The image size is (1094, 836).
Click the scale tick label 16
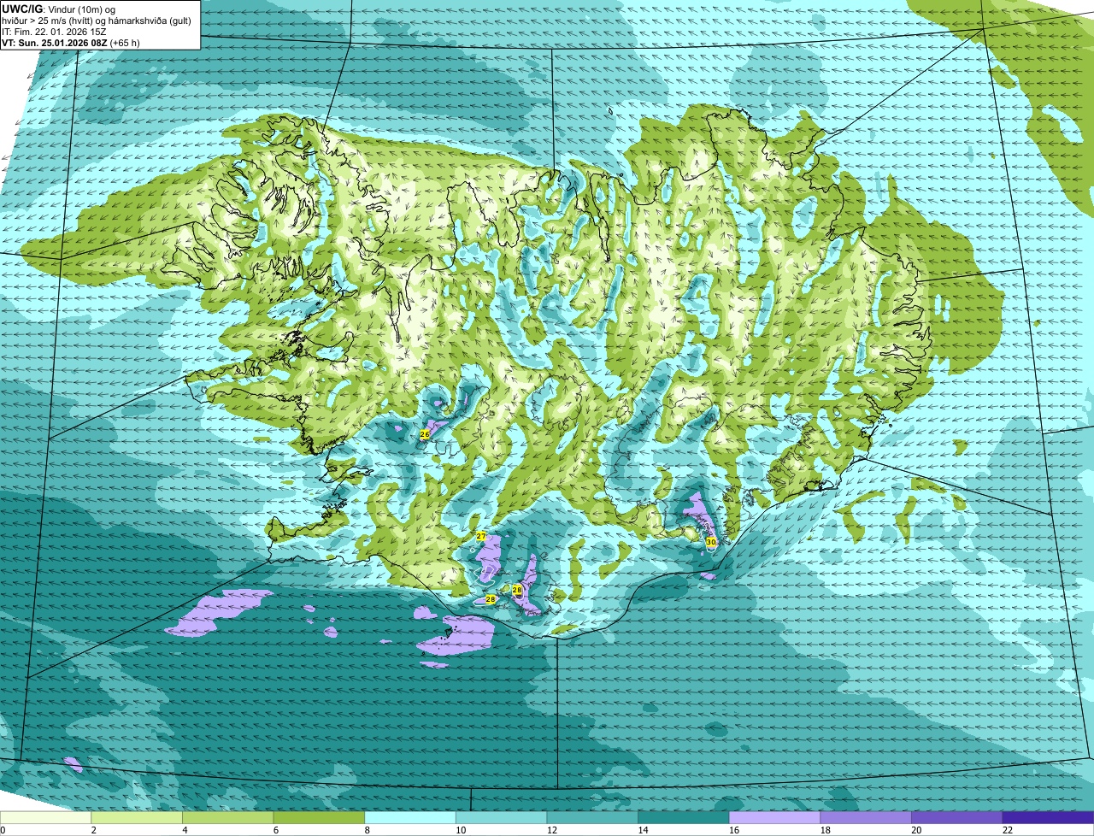pos(734,830)
